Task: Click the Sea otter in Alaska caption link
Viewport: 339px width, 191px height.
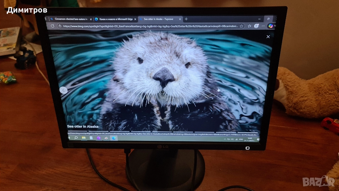Action: pos(83,127)
